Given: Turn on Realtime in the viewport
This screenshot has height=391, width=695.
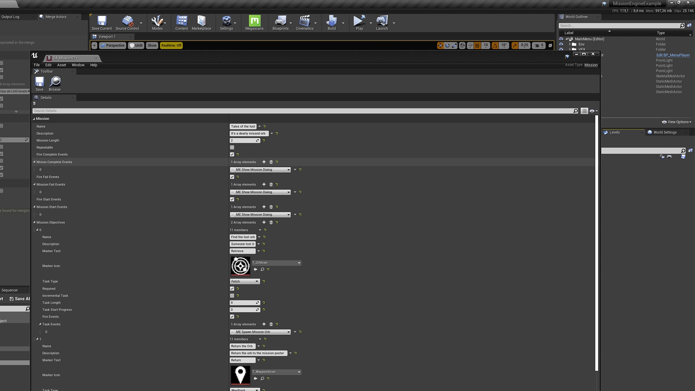Looking at the screenshot, I should [x=171, y=45].
